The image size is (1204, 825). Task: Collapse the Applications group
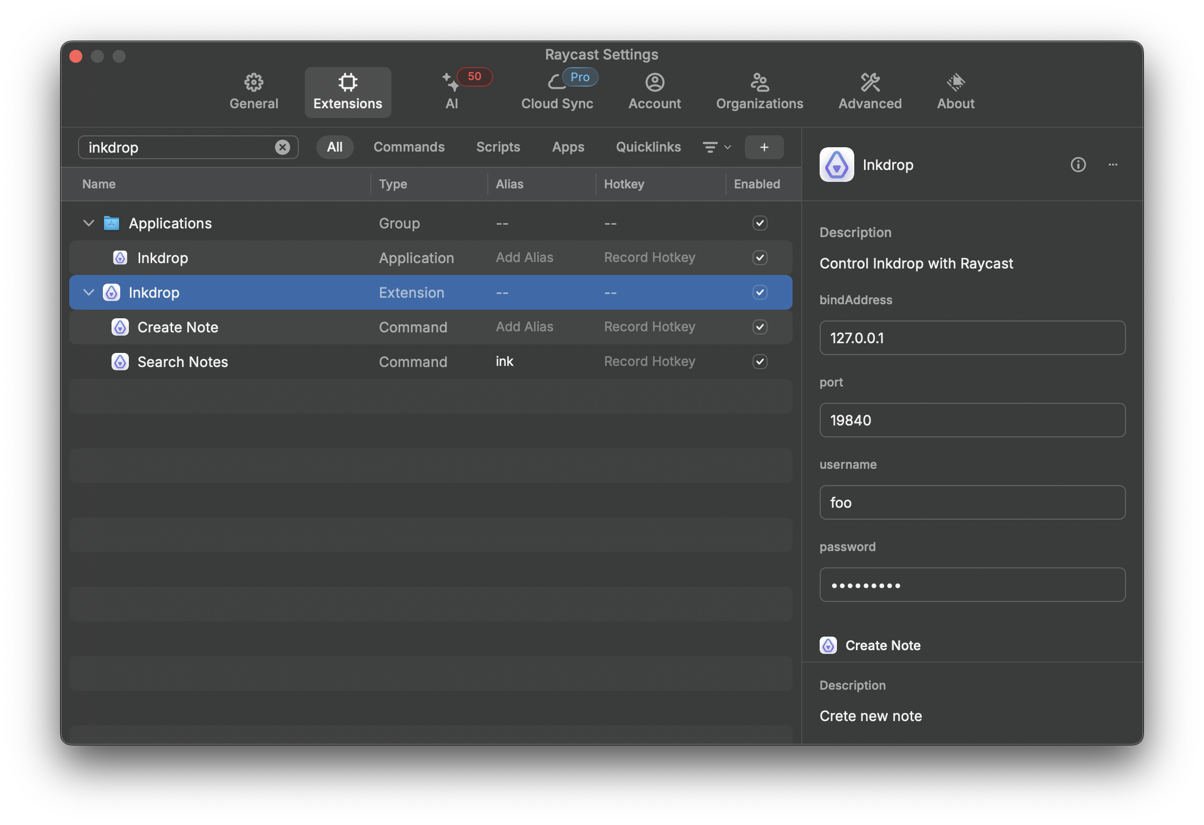tap(88, 223)
